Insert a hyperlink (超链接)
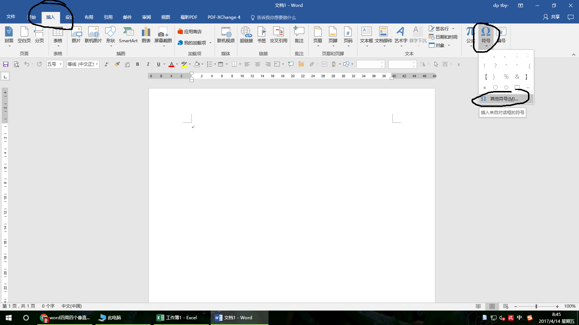Image resolution: width=579 pixels, height=325 pixels. [x=246, y=35]
